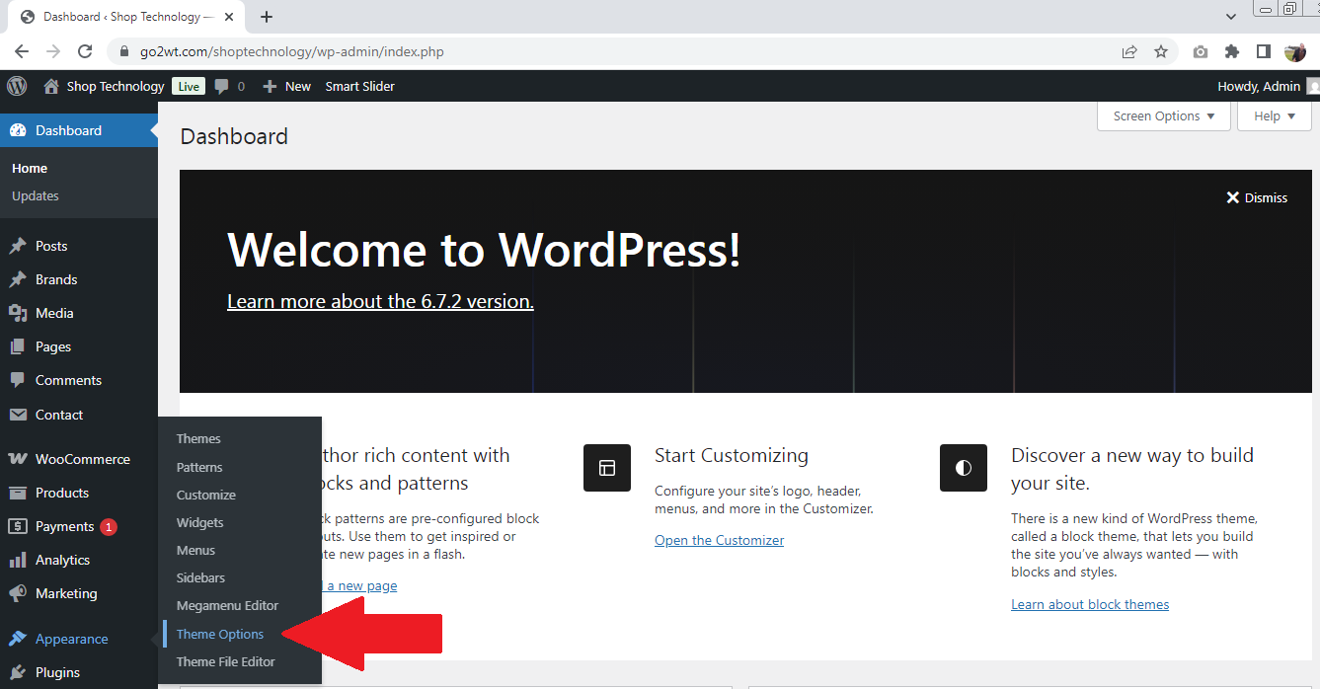Click the plus icon next to New
The image size is (1320, 689).
click(270, 86)
